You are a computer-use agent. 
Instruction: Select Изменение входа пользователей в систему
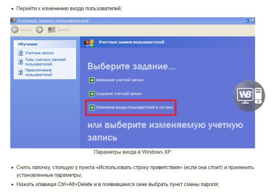134,108
